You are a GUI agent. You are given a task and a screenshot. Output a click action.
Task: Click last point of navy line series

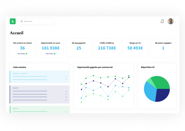click(129, 77)
